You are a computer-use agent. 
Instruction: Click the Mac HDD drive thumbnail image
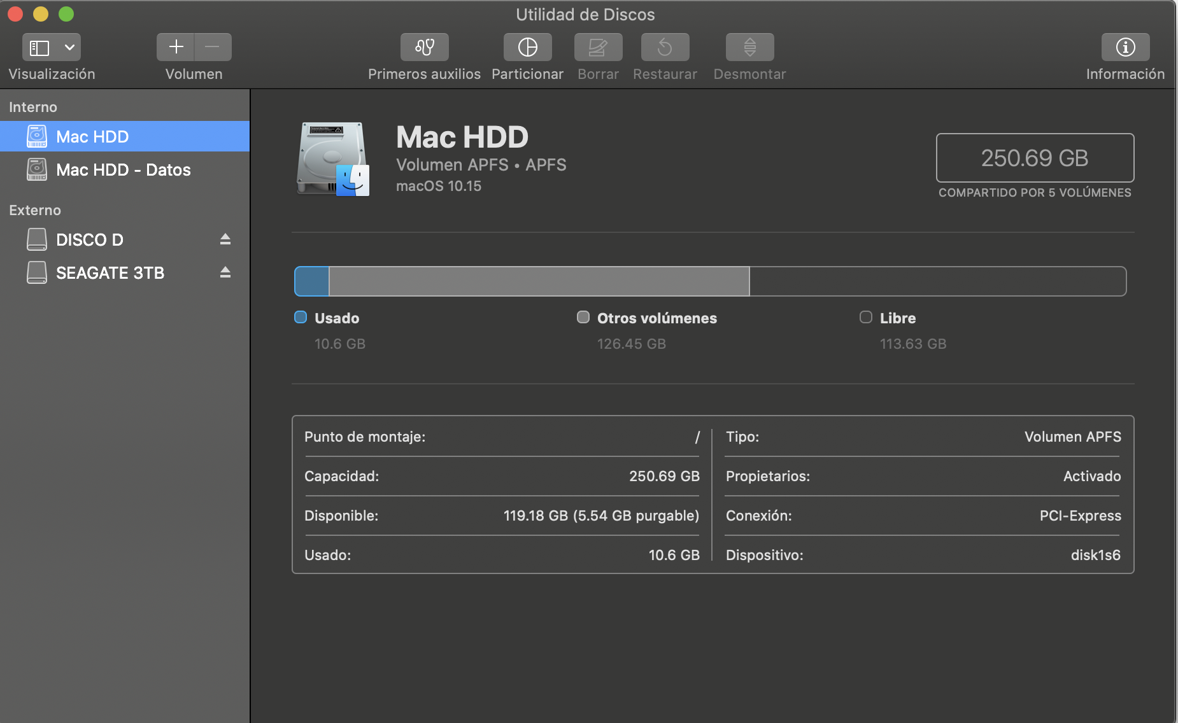pos(332,159)
